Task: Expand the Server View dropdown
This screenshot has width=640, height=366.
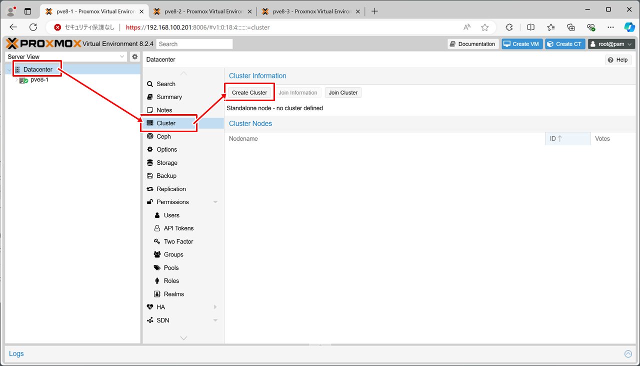Action: pyautogui.click(x=122, y=57)
